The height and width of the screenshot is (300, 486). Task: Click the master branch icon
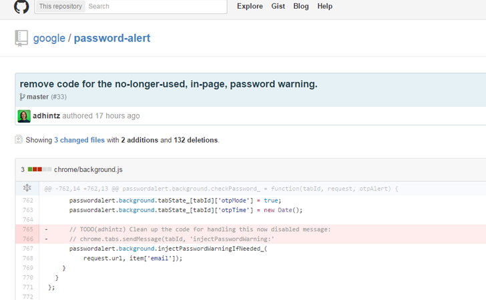click(x=22, y=97)
